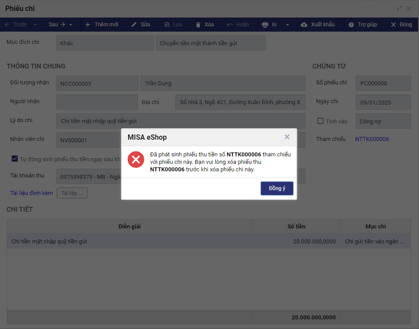419x329 pixels.
Task: Click the Xóa toolbar label
Action: point(209,25)
